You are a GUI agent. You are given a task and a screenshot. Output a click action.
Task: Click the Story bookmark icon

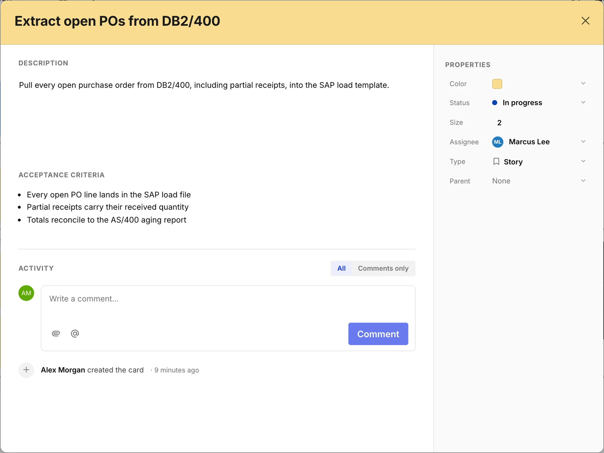(496, 161)
